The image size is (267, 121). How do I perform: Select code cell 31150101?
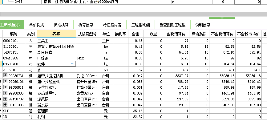[14, 70]
